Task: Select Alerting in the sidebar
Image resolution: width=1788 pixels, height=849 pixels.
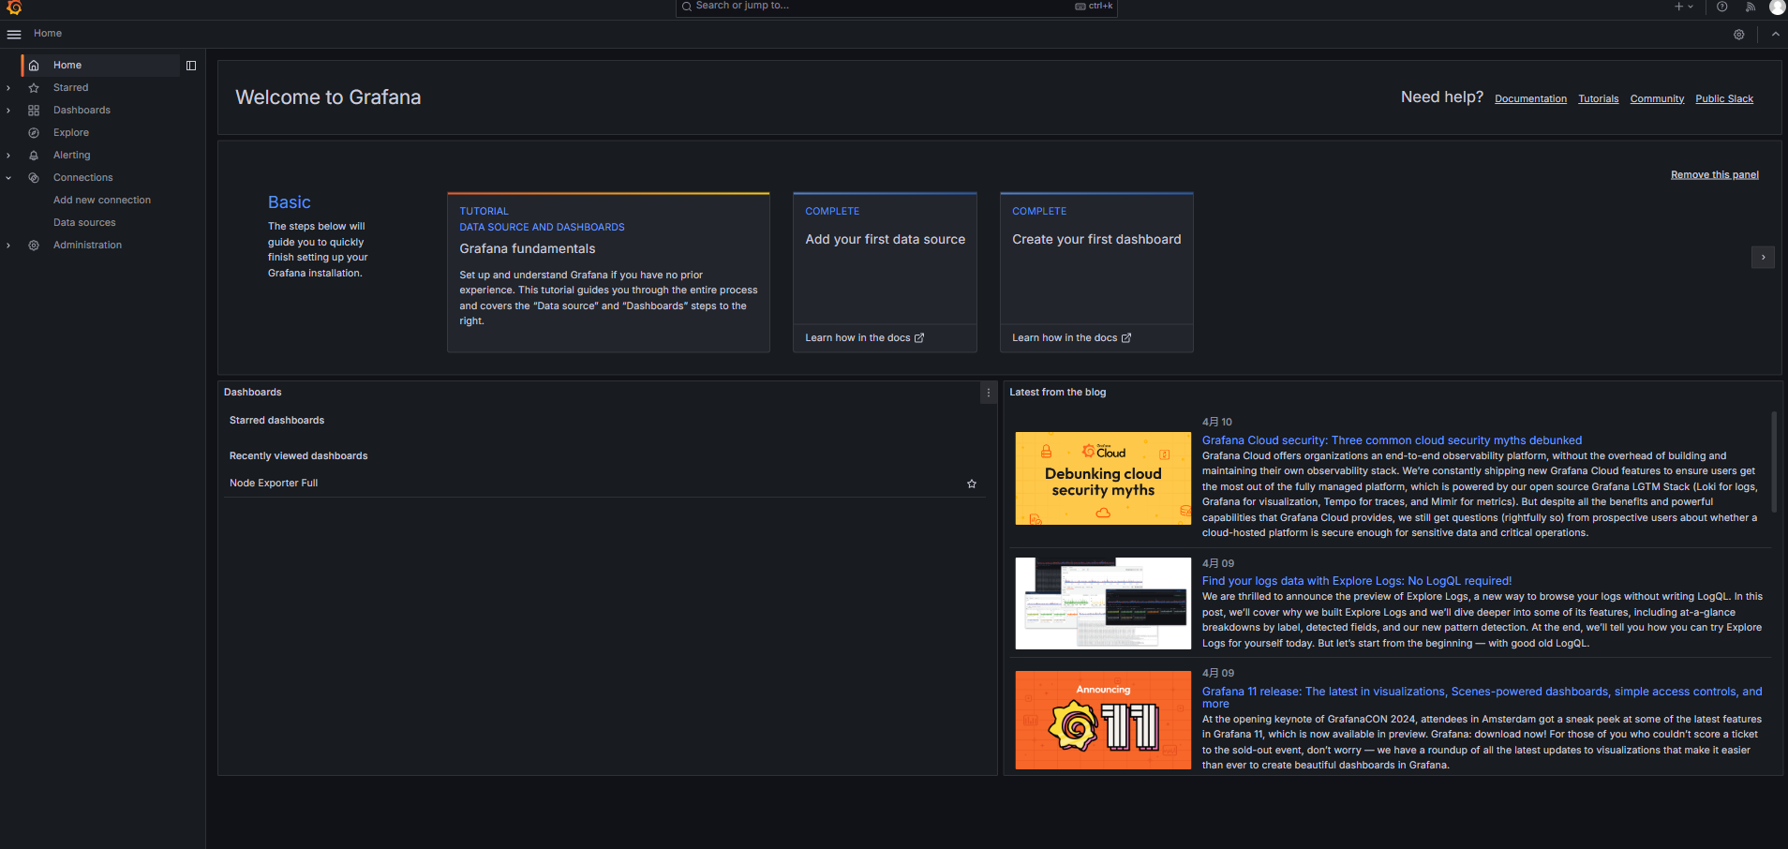Action: click(x=71, y=156)
